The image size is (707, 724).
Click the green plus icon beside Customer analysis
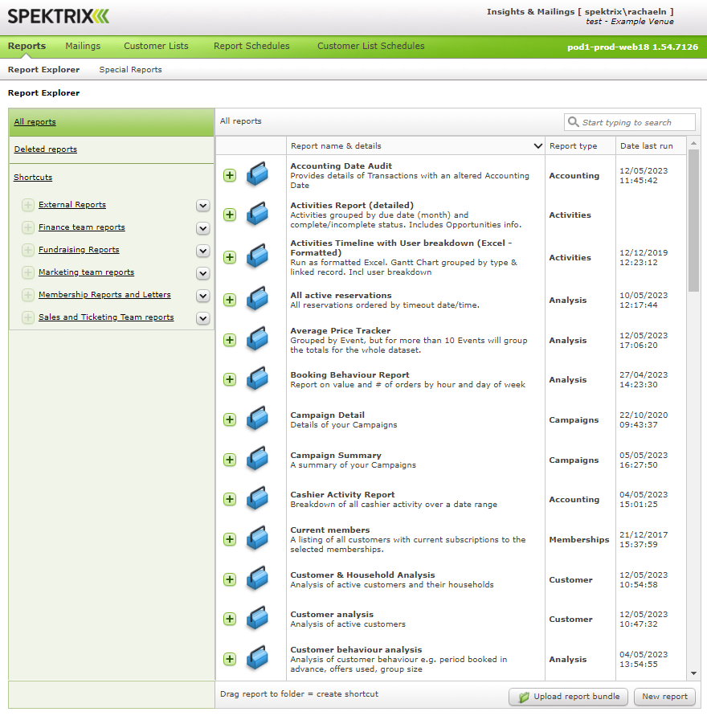[x=230, y=619]
